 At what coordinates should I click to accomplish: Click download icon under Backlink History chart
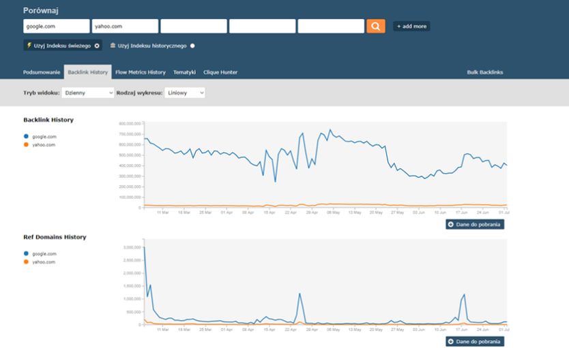click(451, 224)
